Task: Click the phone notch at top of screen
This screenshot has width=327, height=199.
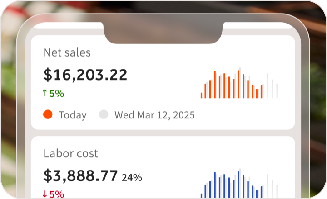Action: pos(163,33)
